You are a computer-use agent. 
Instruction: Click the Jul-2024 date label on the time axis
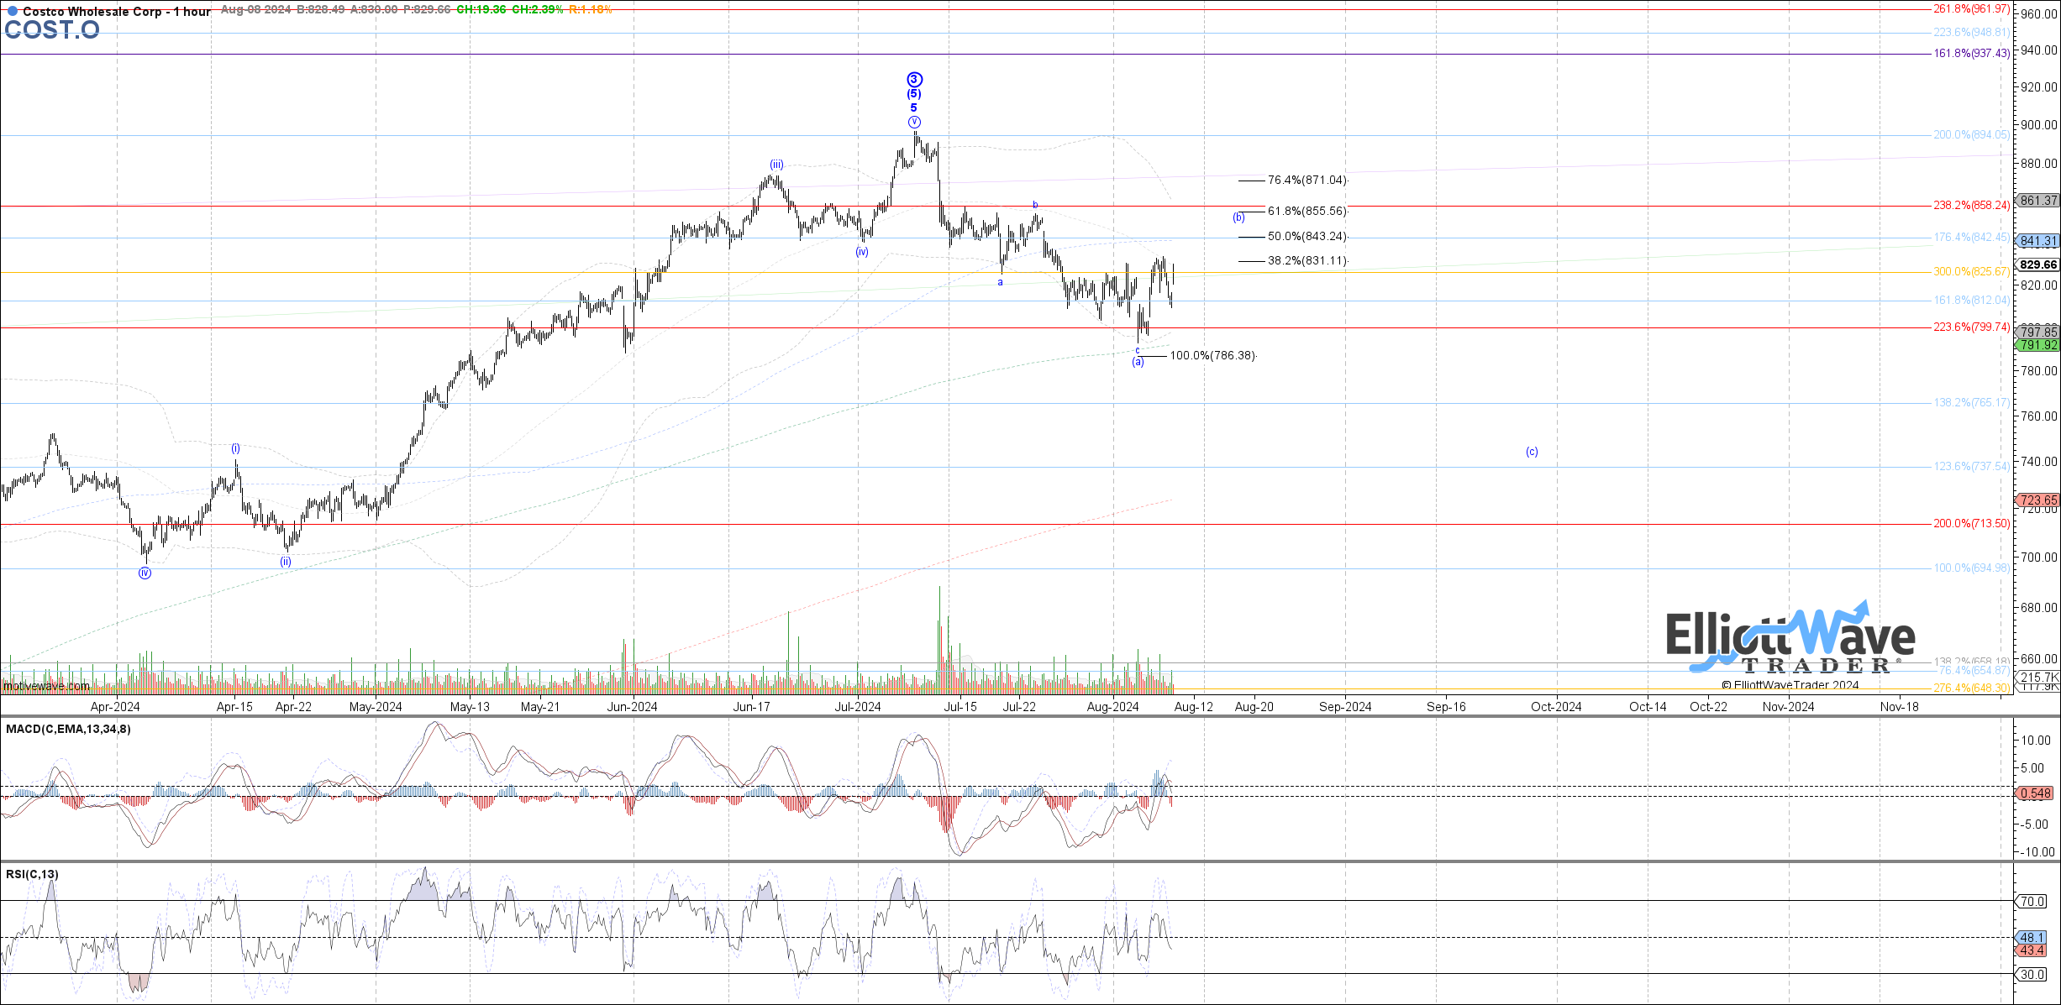pos(857,707)
